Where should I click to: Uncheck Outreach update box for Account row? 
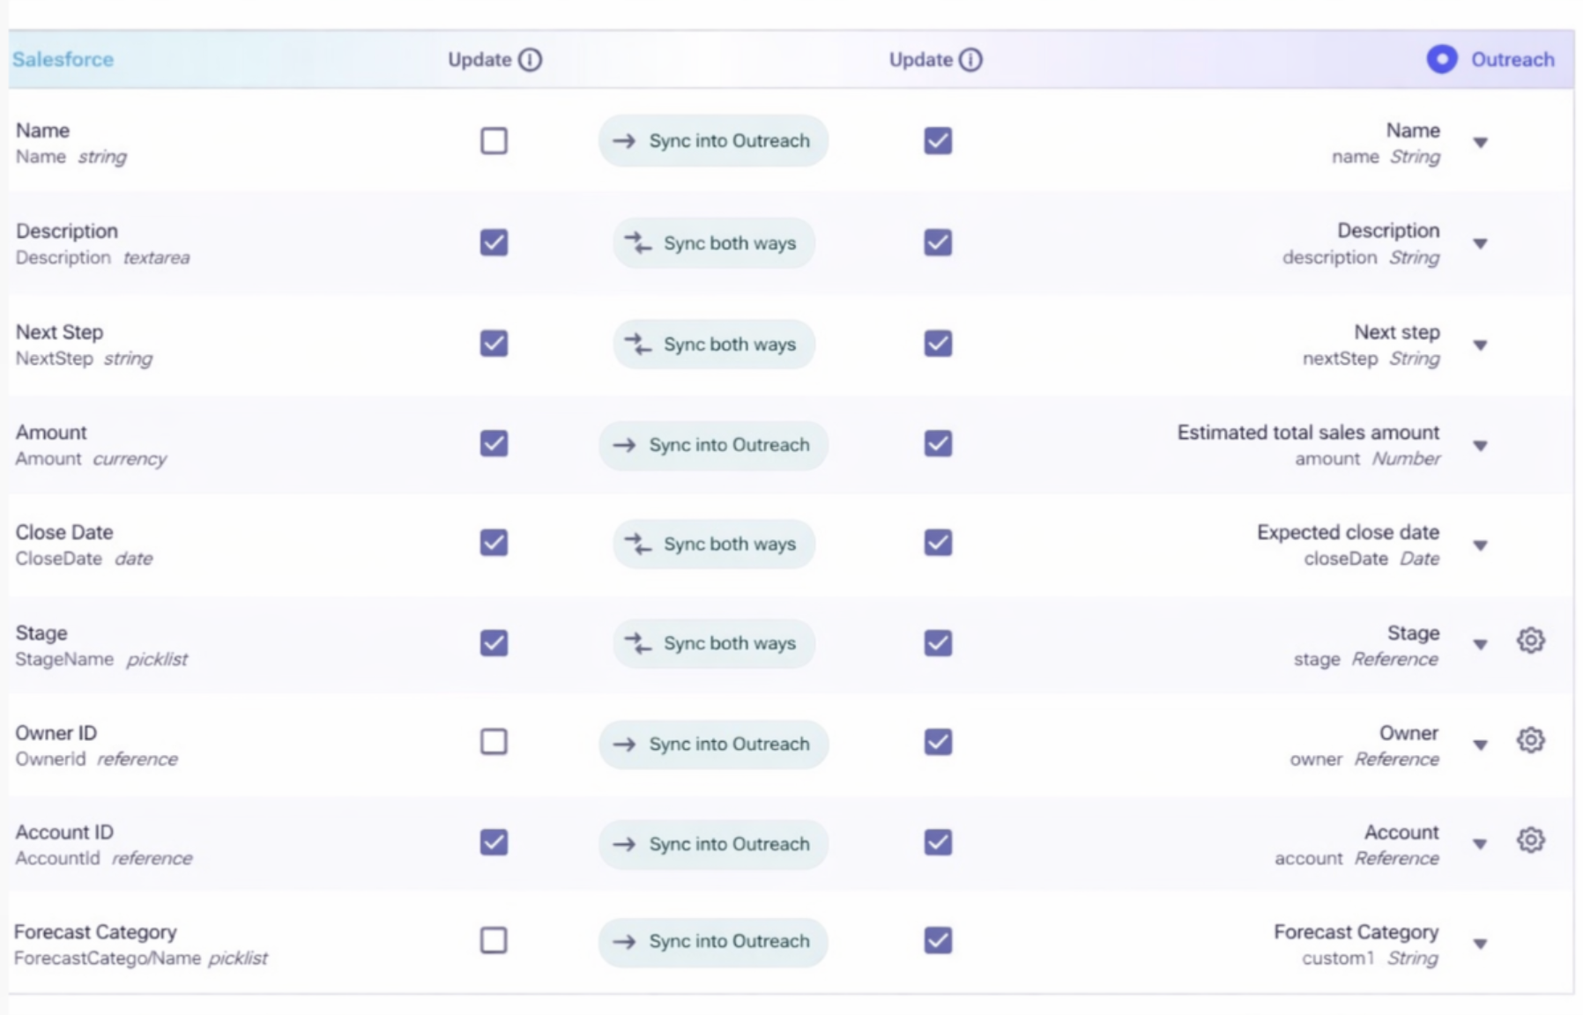pos(938,842)
